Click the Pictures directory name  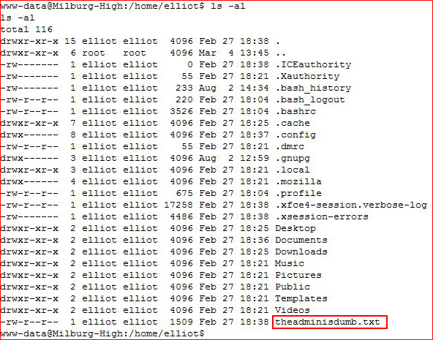[298, 275]
